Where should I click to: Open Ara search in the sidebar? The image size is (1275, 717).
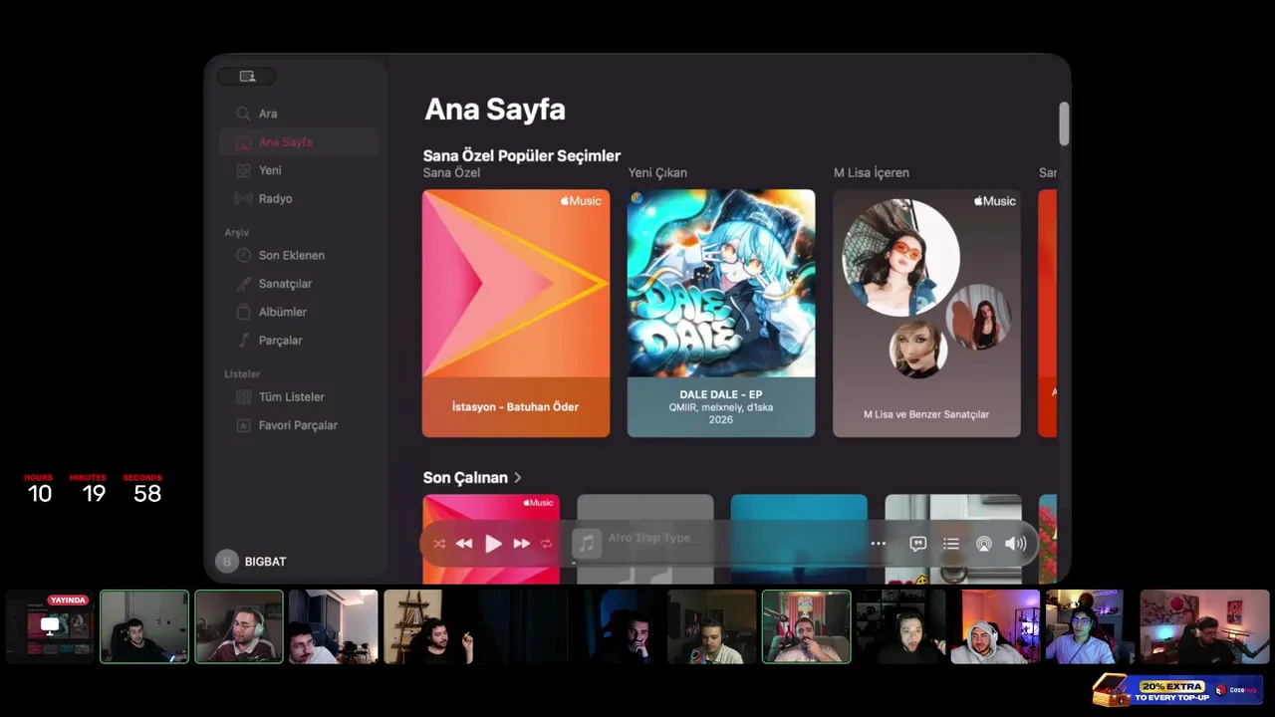tap(299, 114)
